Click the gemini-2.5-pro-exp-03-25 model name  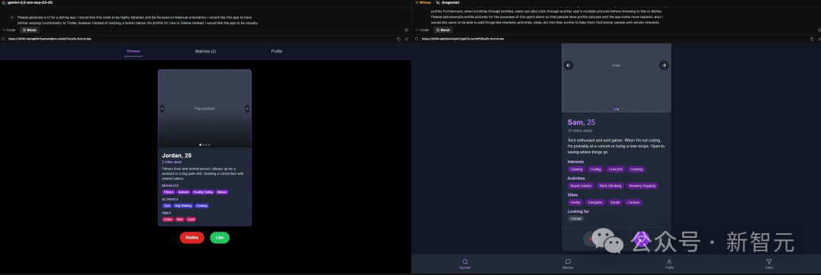pos(30,2)
